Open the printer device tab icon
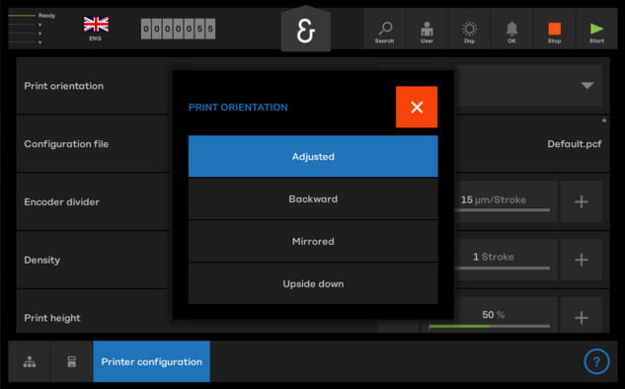 coord(72,361)
